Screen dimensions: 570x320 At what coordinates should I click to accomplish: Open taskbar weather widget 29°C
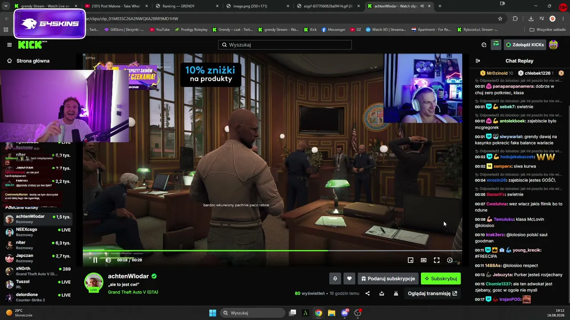coord(19,313)
